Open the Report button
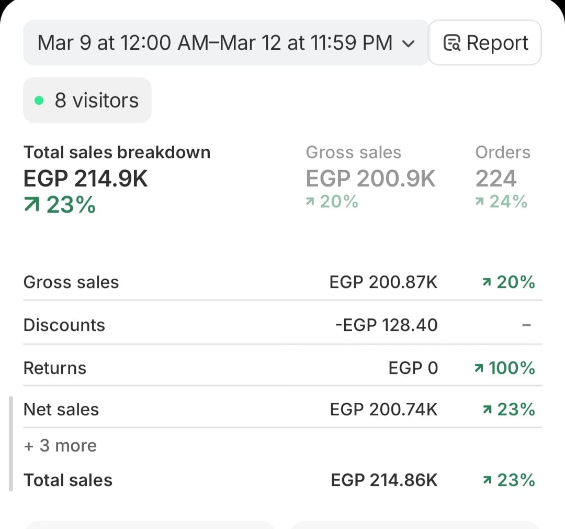 tap(485, 43)
